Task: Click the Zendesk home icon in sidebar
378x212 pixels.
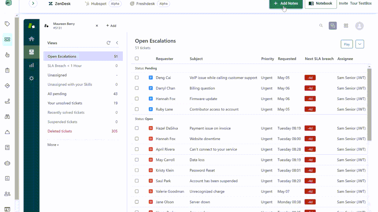Action: point(31,39)
